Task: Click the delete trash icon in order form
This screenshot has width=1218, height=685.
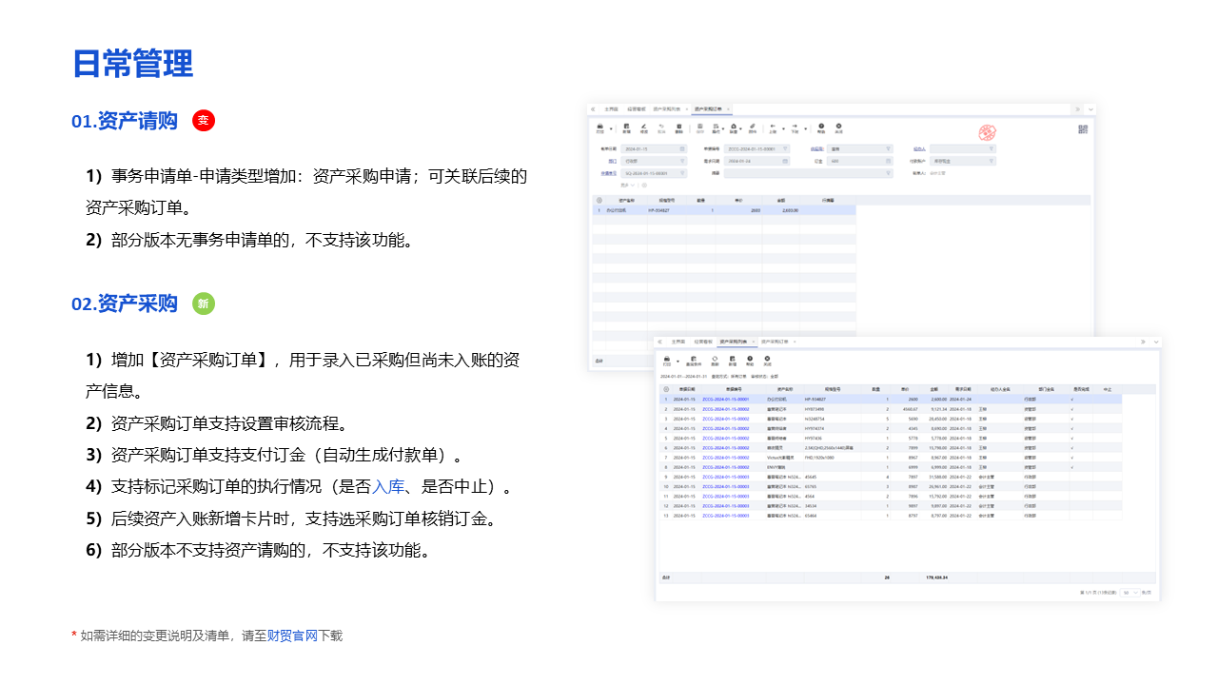Action: [x=678, y=127]
